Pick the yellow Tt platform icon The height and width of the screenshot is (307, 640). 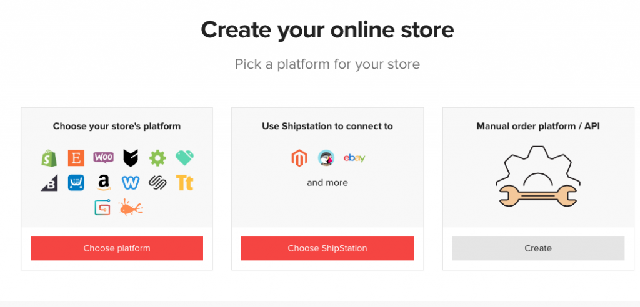184,182
